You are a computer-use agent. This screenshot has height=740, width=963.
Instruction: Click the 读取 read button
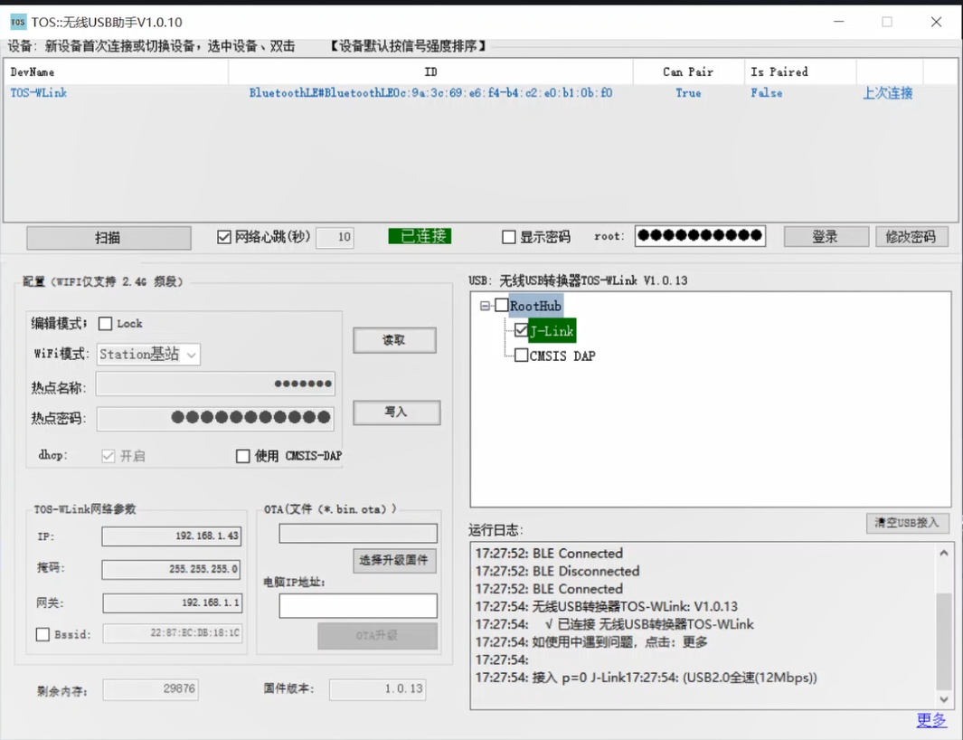(x=395, y=340)
